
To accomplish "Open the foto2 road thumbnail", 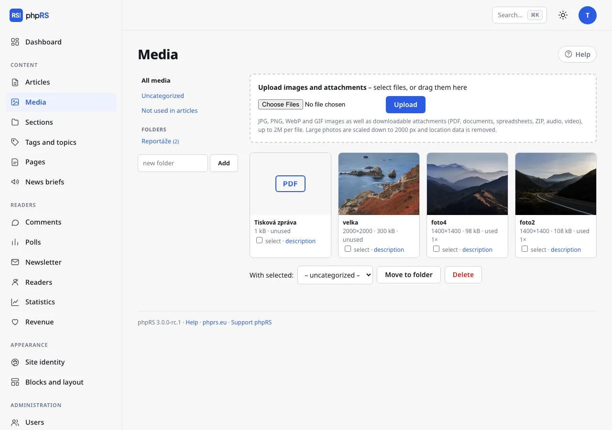I will pyautogui.click(x=556, y=184).
